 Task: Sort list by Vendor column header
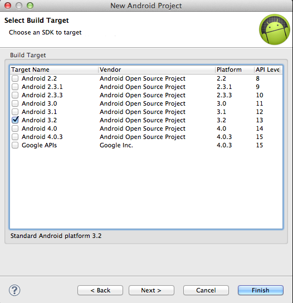[x=157, y=69]
